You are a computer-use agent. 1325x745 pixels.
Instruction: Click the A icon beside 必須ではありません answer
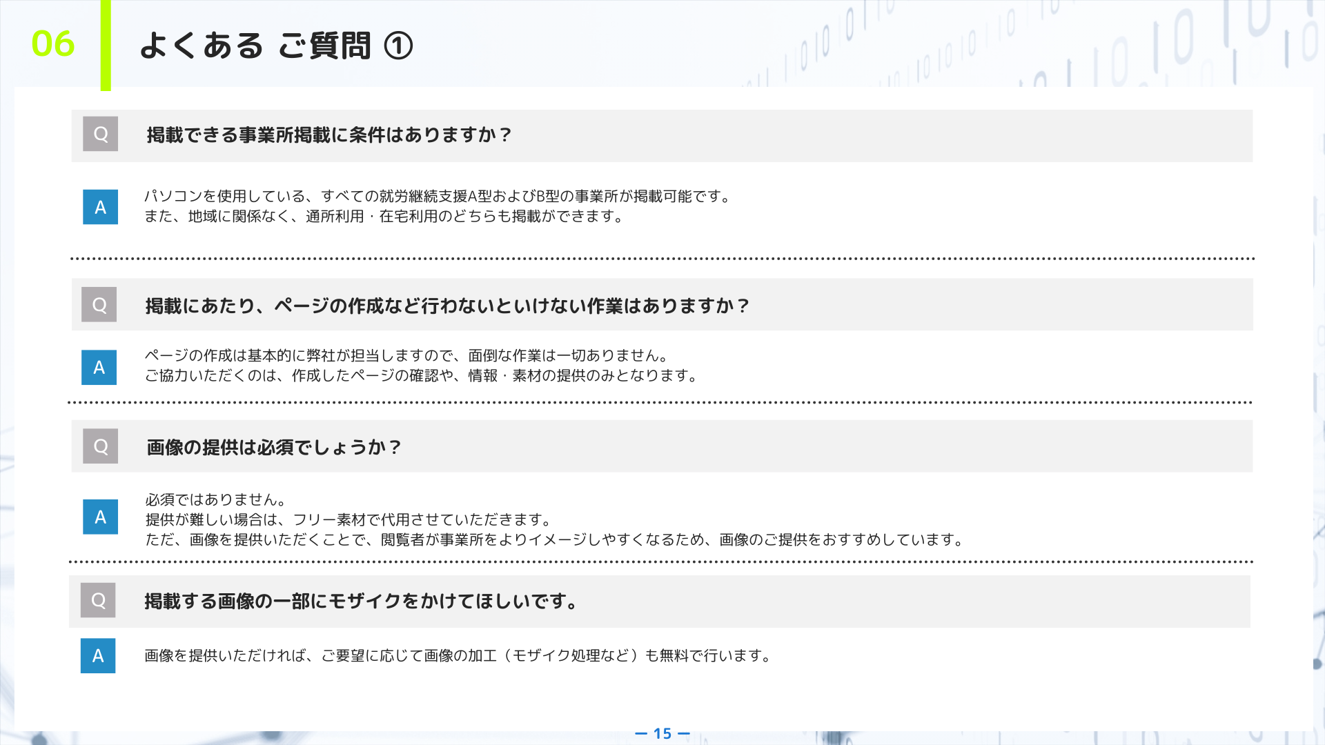(100, 517)
